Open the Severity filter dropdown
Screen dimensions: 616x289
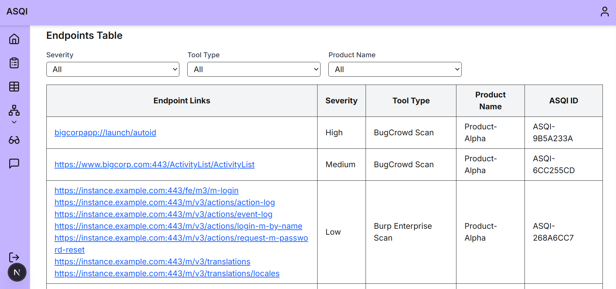click(x=113, y=69)
